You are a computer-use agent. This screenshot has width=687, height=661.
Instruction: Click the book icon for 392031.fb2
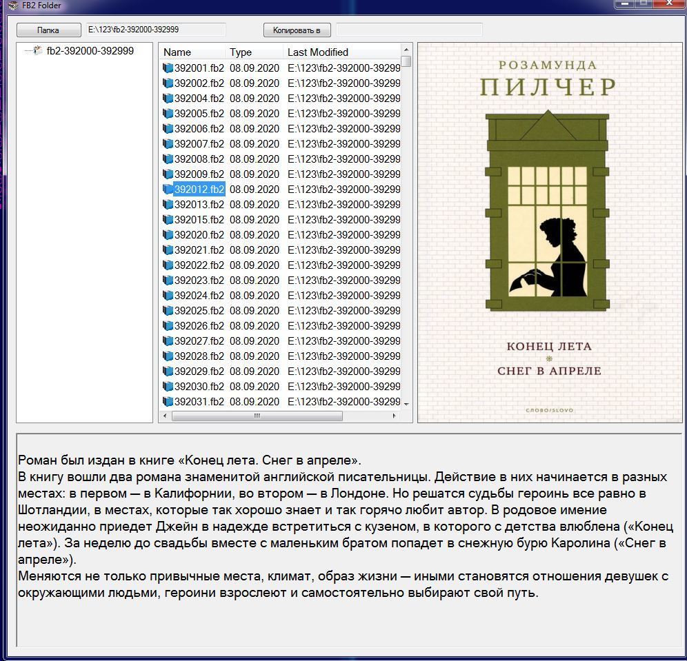pyautogui.click(x=168, y=402)
